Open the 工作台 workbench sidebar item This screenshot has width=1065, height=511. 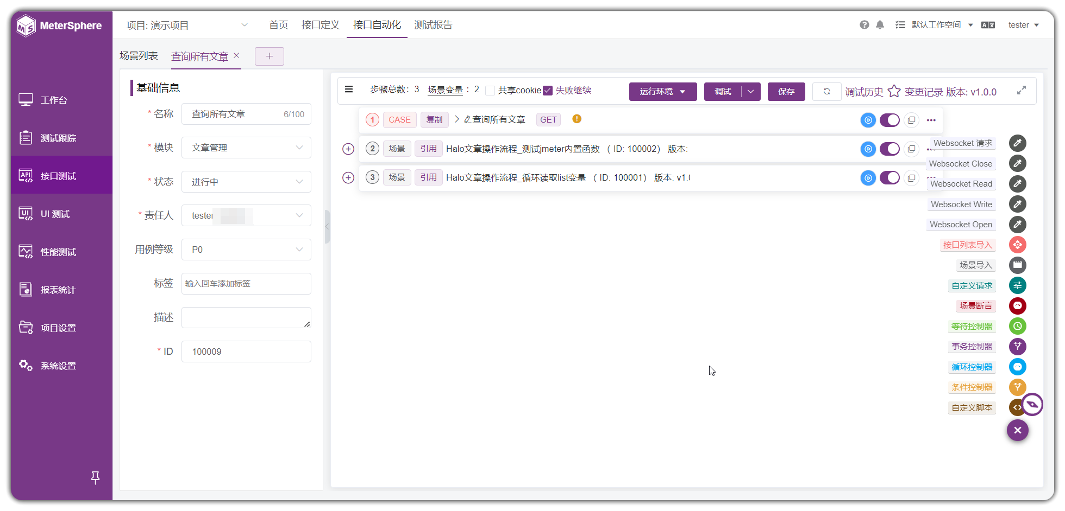(61, 100)
